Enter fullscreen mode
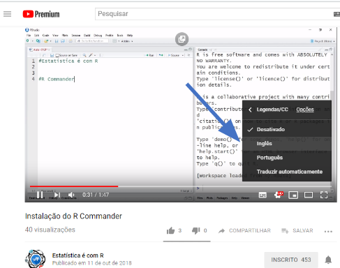The width and height of the screenshot is (340, 268). [324, 195]
